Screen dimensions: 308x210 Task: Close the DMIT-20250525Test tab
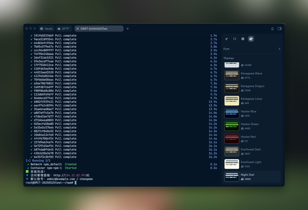tap(78, 29)
